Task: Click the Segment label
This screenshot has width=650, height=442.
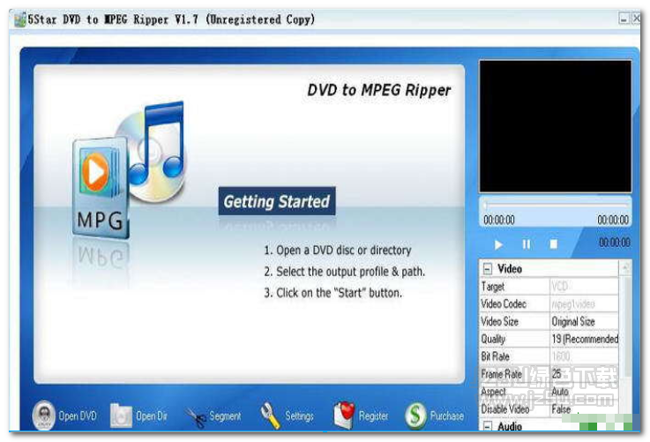Action: [225, 416]
